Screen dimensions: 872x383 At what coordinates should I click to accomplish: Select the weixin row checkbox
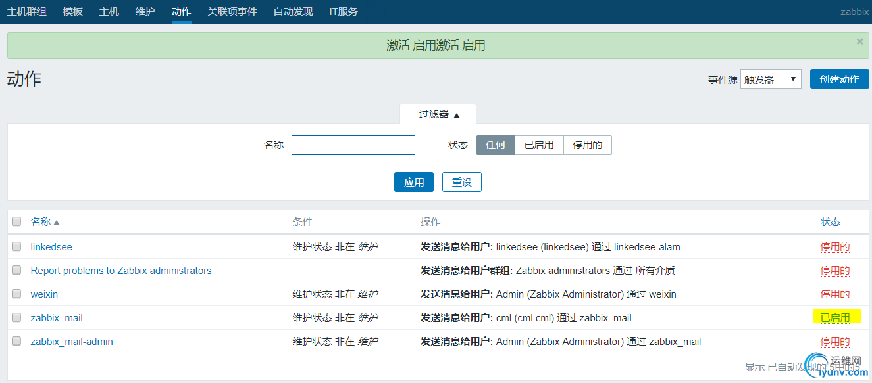coord(16,294)
